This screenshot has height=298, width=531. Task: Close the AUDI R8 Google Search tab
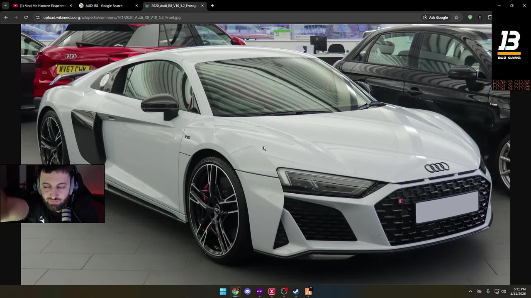[x=136, y=6]
